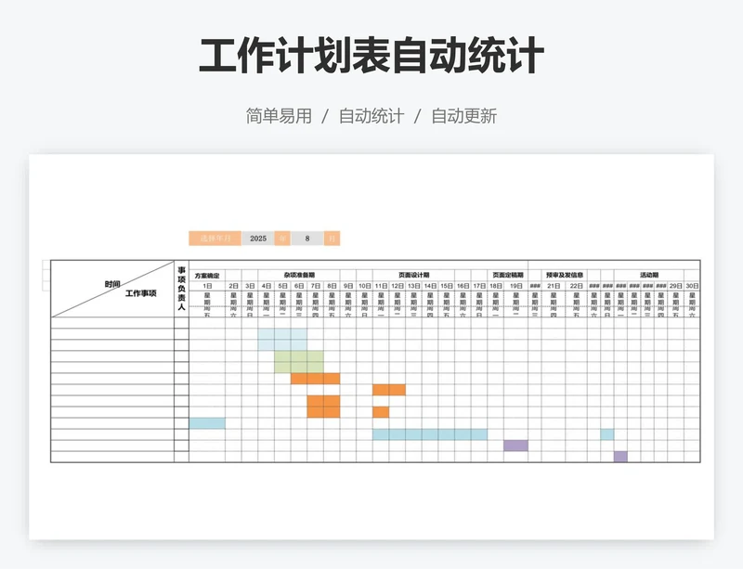Viewport: 743px width, 569px height.
Task: Click the 杂项准备期 phase header
Action: (299, 275)
